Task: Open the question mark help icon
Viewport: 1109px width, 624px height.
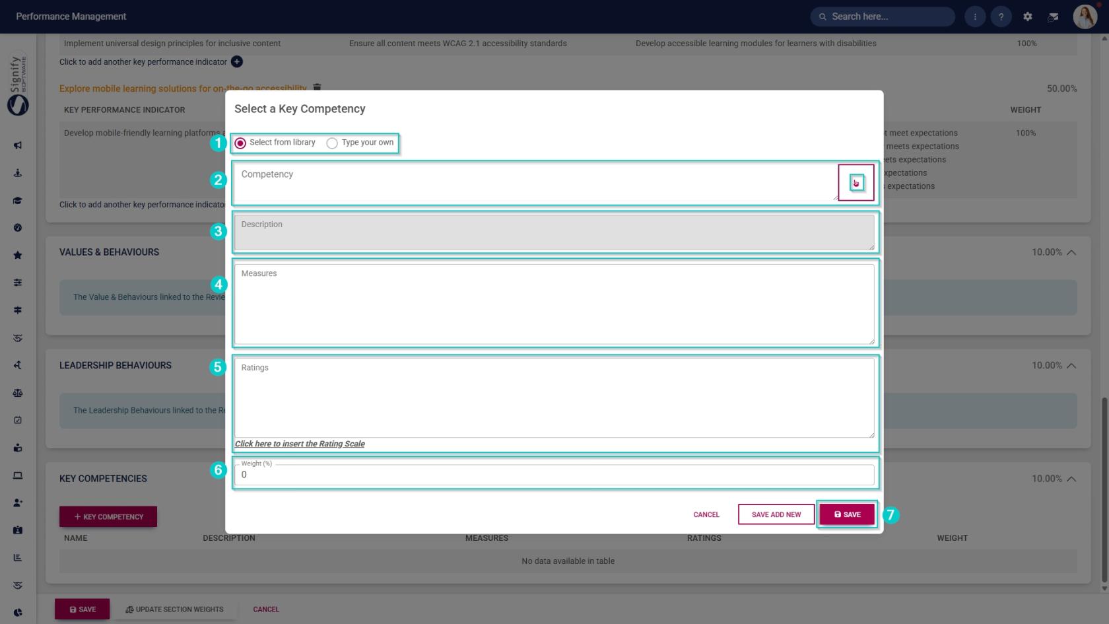Action: [x=1001, y=17]
